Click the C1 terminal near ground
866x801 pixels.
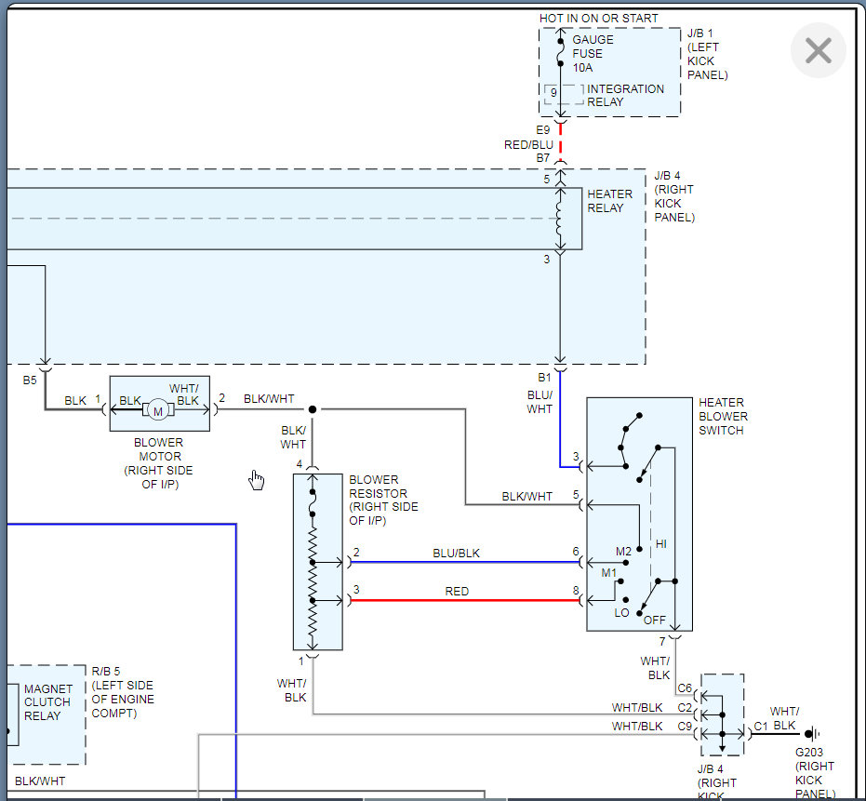tap(760, 726)
